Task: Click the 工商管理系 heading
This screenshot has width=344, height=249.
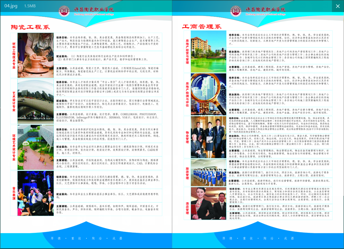Action: click(x=202, y=27)
